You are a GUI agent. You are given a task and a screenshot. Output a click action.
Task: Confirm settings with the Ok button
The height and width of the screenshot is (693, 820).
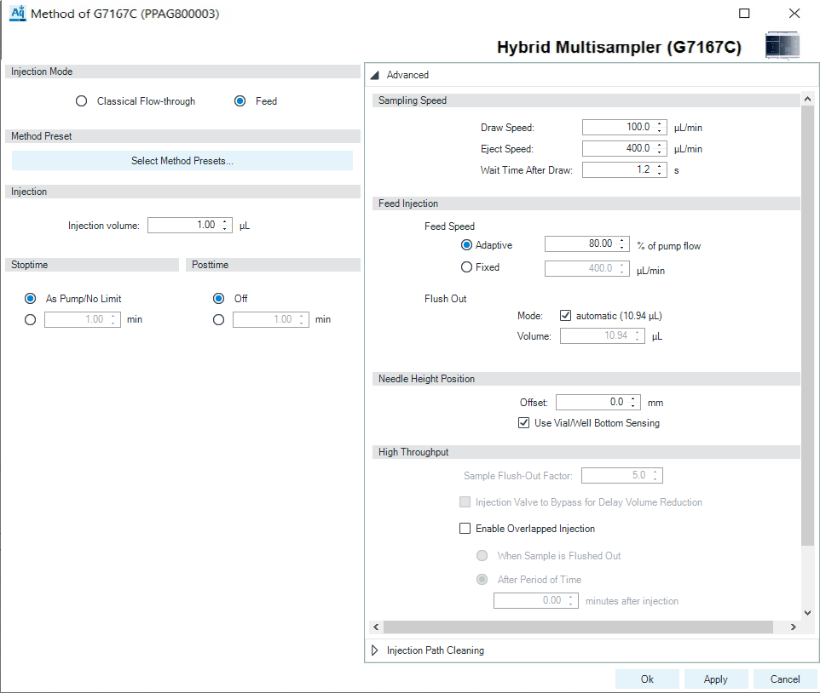pos(647,679)
